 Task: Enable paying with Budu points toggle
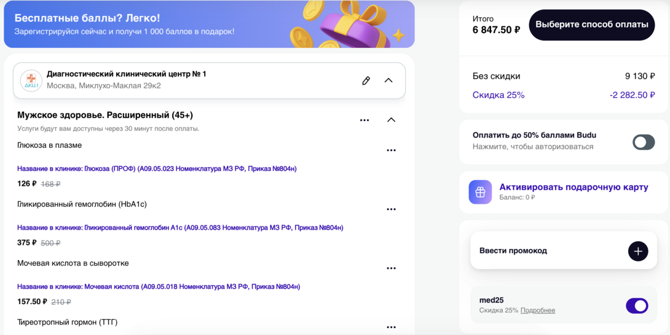pos(643,142)
